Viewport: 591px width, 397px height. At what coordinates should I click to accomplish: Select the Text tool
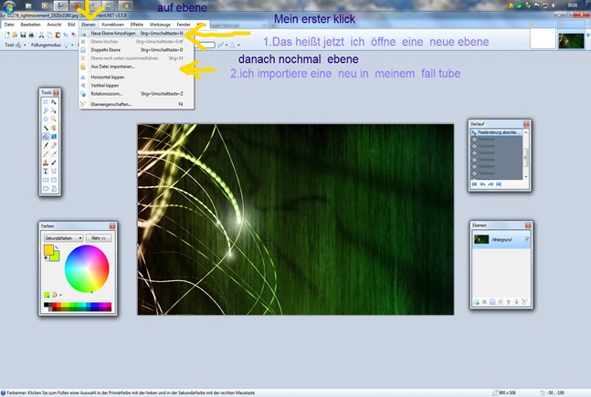click(46, 171)
